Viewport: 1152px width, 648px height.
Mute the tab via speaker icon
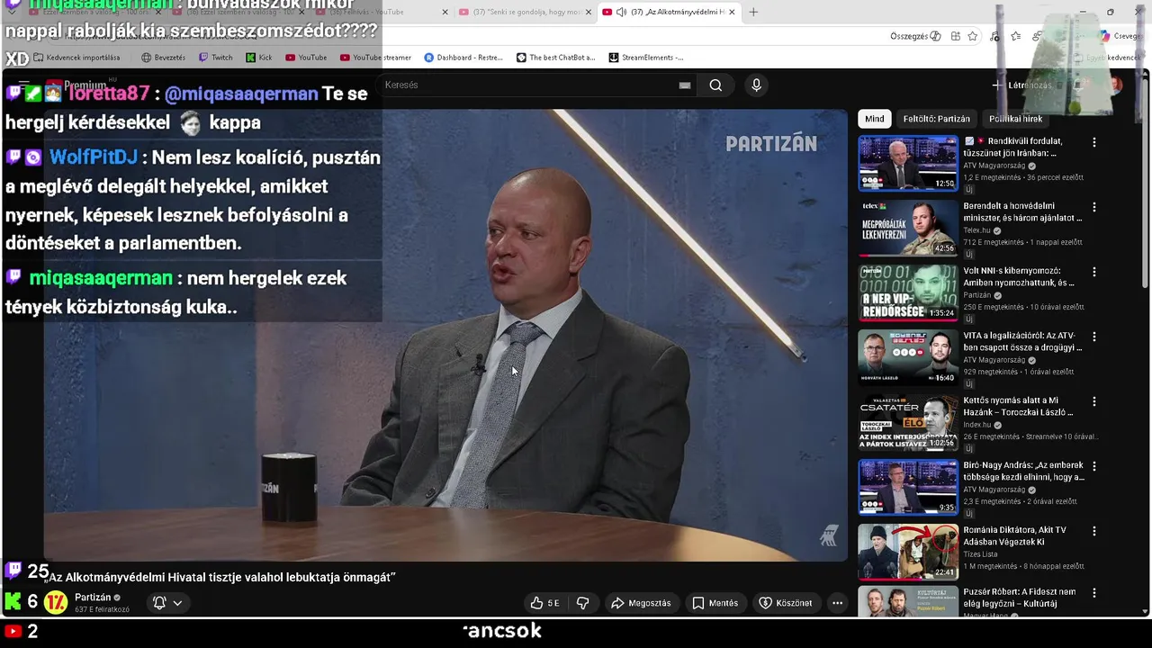(621, 12)
